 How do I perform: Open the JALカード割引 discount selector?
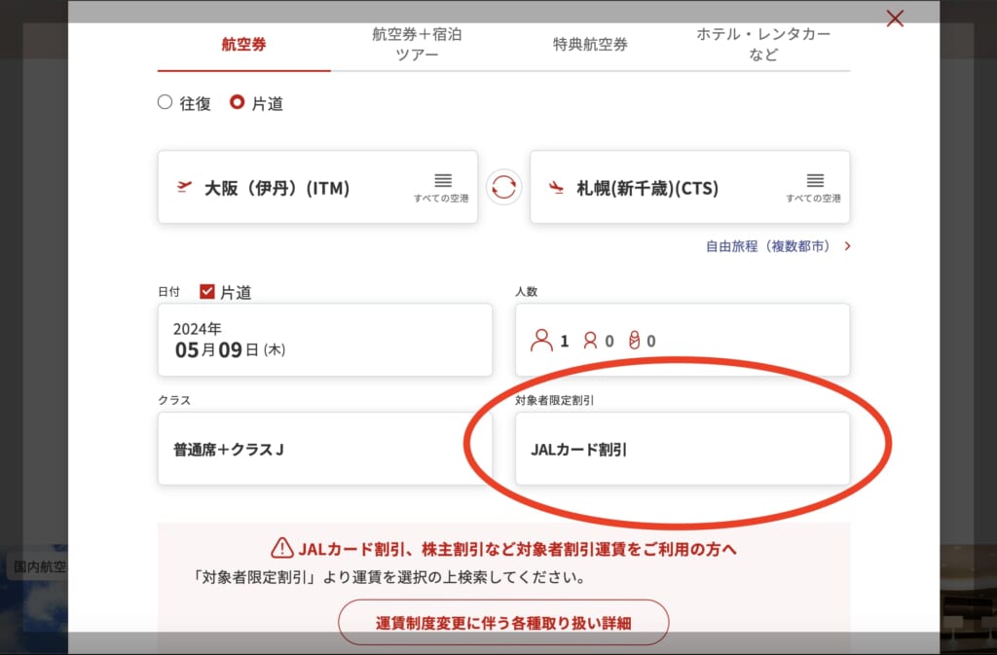click(682, 448)
